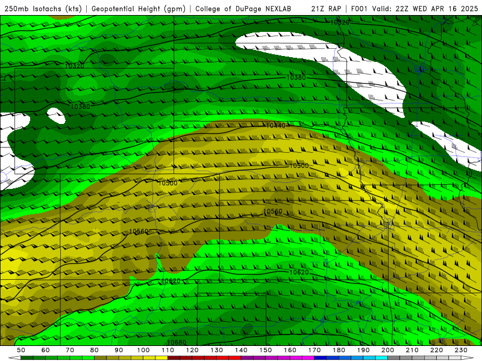Screen dimensions: 482x361
Task: Click the '60' value on the color scale
Action: (46, 350)
